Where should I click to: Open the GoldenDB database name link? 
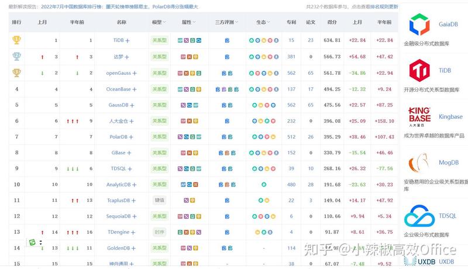119,248
